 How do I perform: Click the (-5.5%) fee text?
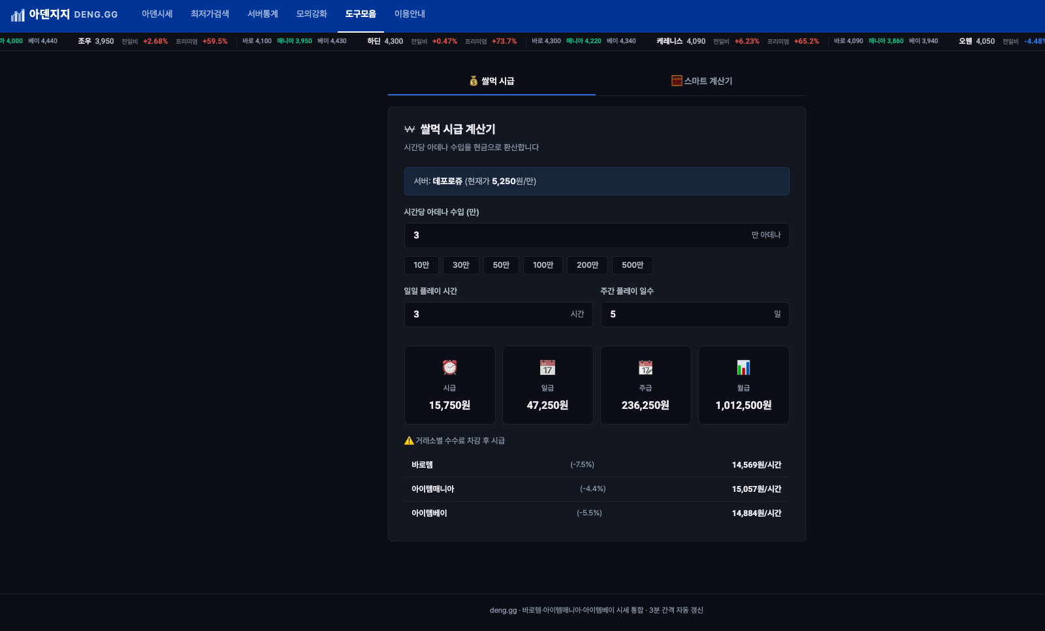589,513
